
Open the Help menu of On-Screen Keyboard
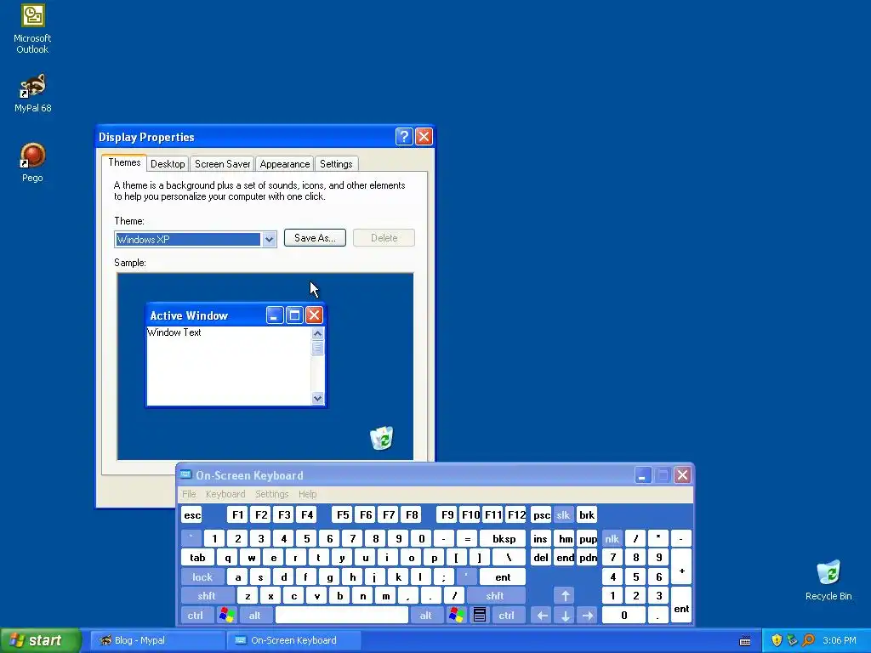click(x=307, y=494)
